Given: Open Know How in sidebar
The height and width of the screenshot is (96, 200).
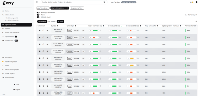Looking at the screenshot, I should [9, 58].
